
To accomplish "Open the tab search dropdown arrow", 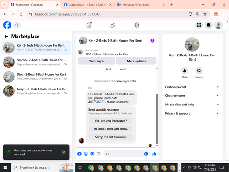I will [x=5, y=5].
